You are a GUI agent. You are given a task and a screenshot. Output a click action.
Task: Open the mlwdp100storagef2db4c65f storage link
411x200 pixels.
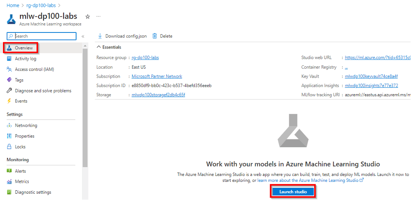coord(158,95)
